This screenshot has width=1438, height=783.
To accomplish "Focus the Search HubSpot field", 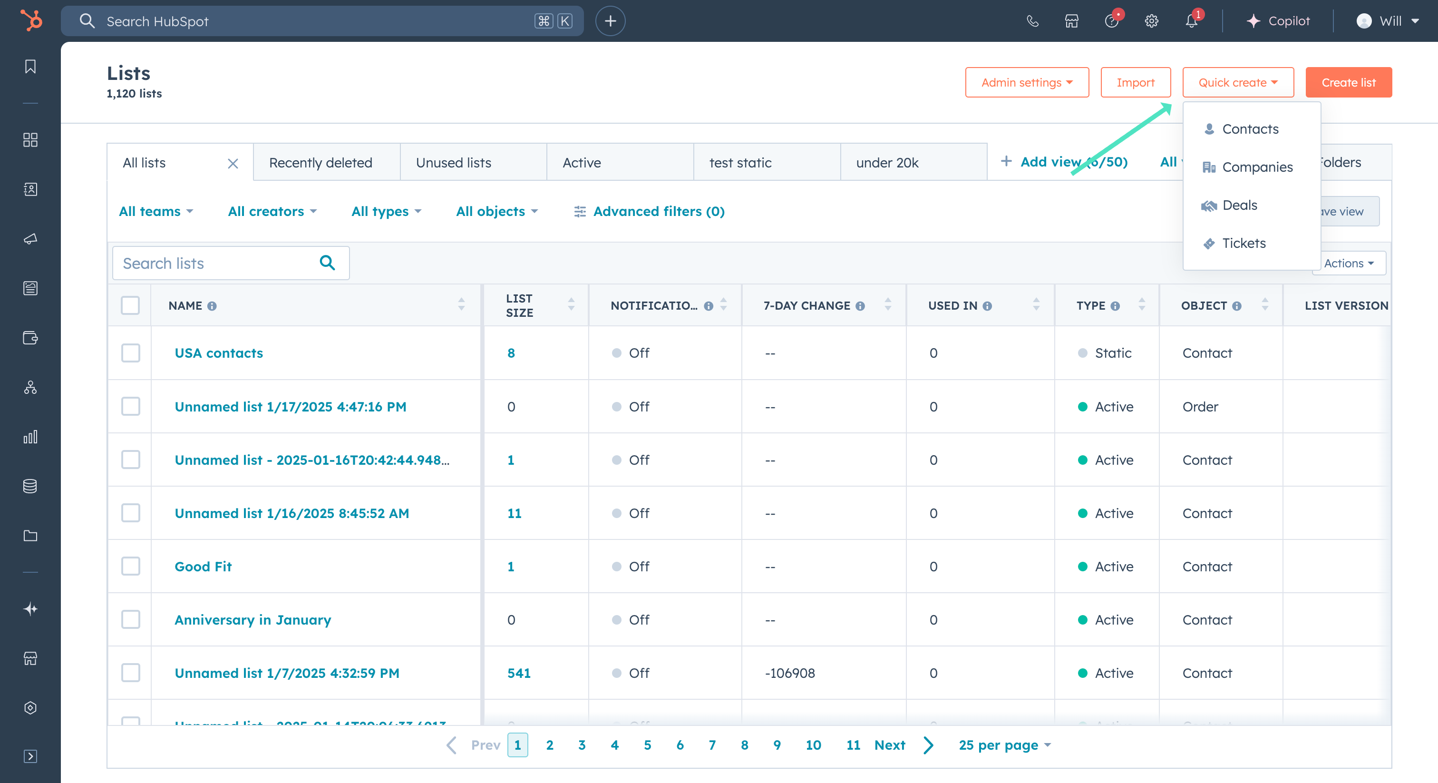I will click(322, 21).
